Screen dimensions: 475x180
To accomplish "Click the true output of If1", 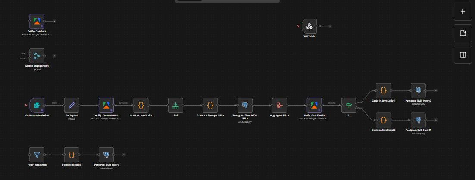I will tap(356, 103).
